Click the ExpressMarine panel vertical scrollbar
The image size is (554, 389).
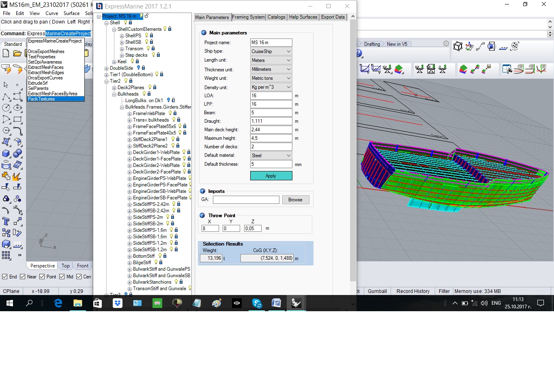[x=353, y=150]
